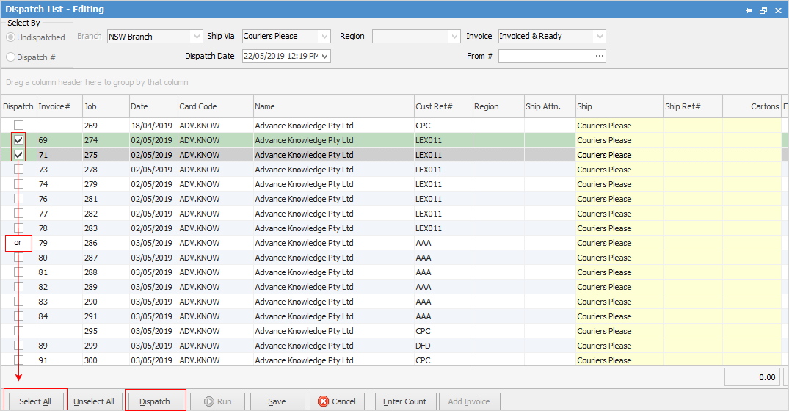Open the Branch dropdown showing NSW Branch
This screenshot has height=411, width=789.
click(x=195, y=37)
